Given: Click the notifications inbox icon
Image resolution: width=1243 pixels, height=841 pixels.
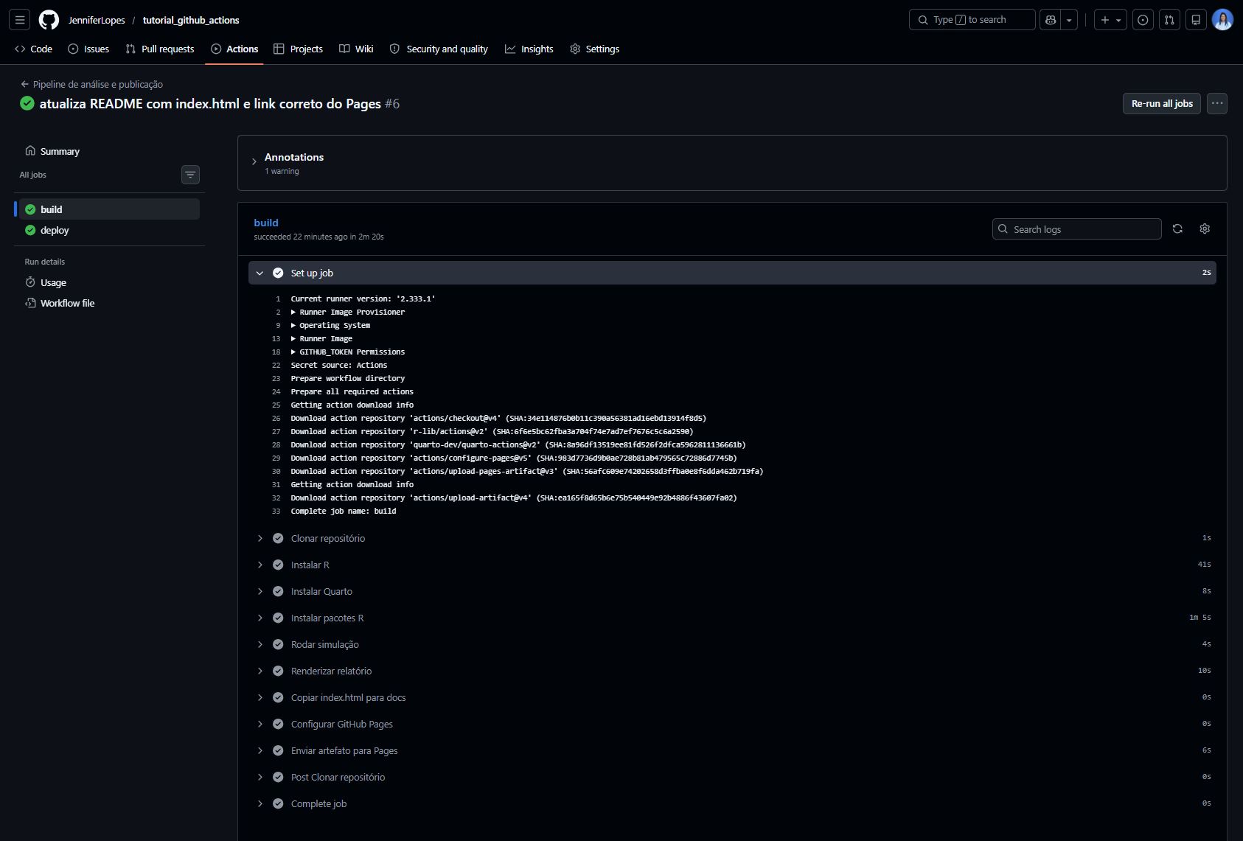Looking at the screenshot, I should (x=1196, y=20).
